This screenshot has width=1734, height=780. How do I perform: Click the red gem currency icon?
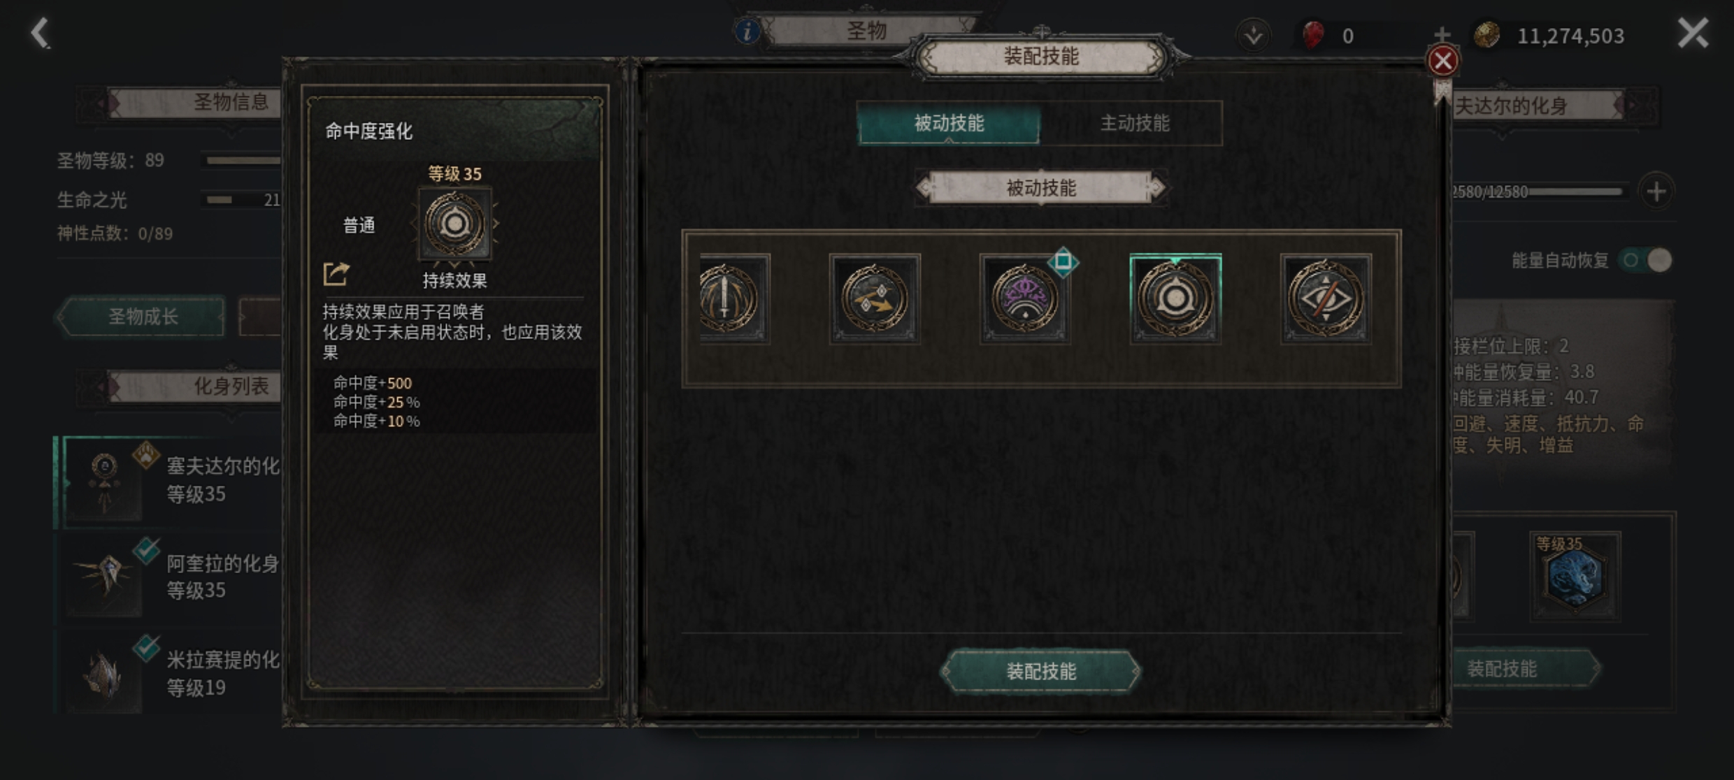tap(1313, 35)
